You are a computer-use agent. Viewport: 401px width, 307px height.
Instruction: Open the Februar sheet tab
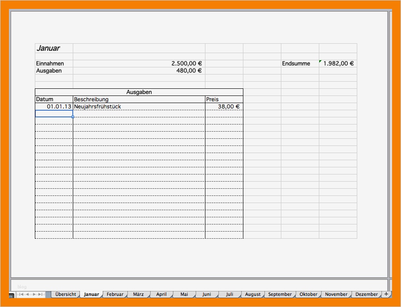tap(115, 294)
